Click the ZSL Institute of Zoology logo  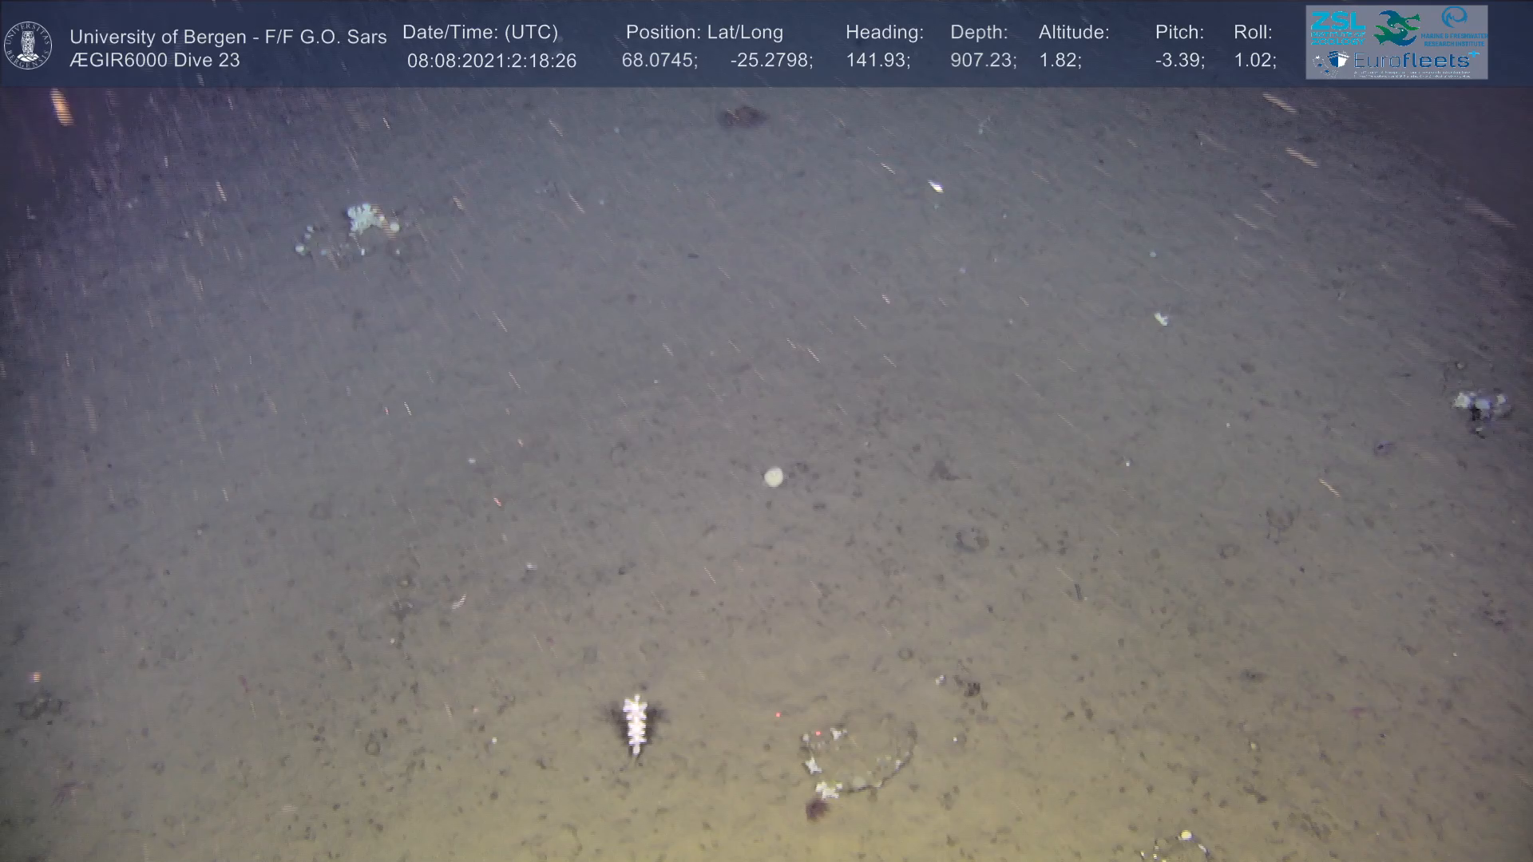pyautogui.click(x=1337, y=28)
